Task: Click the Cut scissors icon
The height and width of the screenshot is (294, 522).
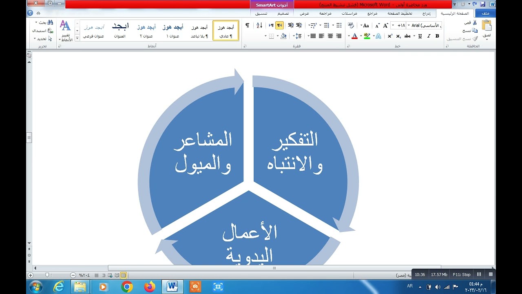Action: (x=474, y=22)
